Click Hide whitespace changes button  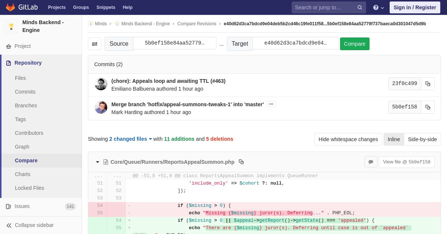click(348, 139)
